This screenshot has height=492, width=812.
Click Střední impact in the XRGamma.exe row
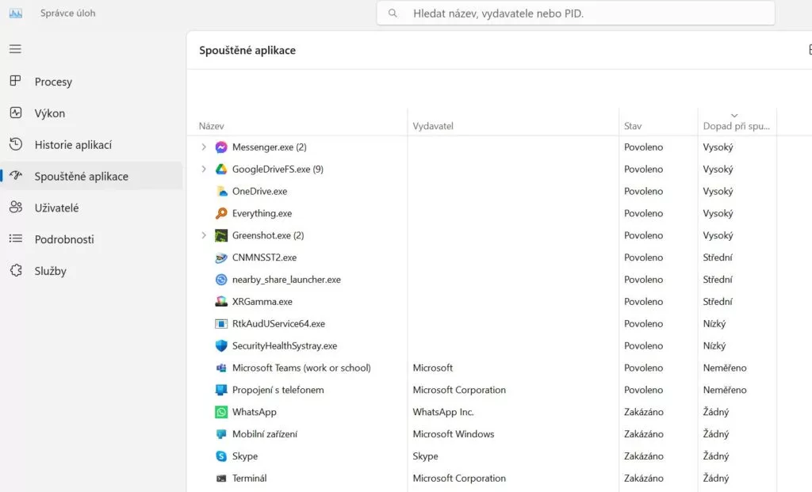pos(717,302)
